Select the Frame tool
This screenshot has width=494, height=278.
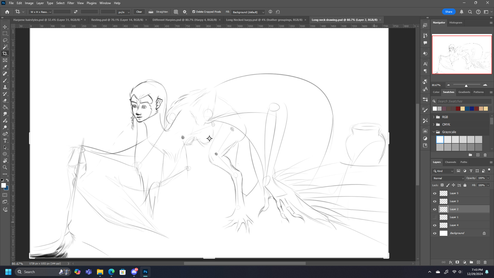(5, 60)
